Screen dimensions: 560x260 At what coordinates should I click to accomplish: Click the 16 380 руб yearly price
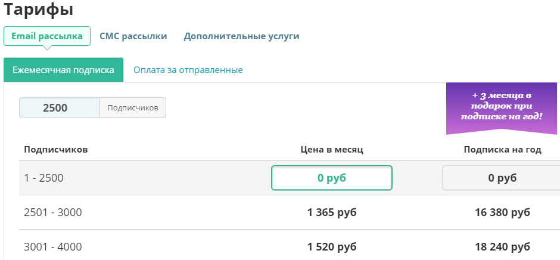tap(502, 213)
